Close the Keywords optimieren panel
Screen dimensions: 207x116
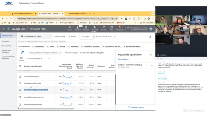(151, 55)
